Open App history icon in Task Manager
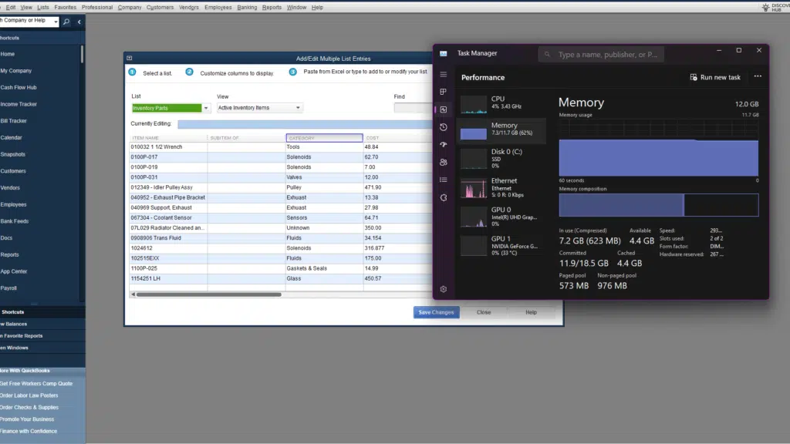790x444 pixels. click(444, 127)
